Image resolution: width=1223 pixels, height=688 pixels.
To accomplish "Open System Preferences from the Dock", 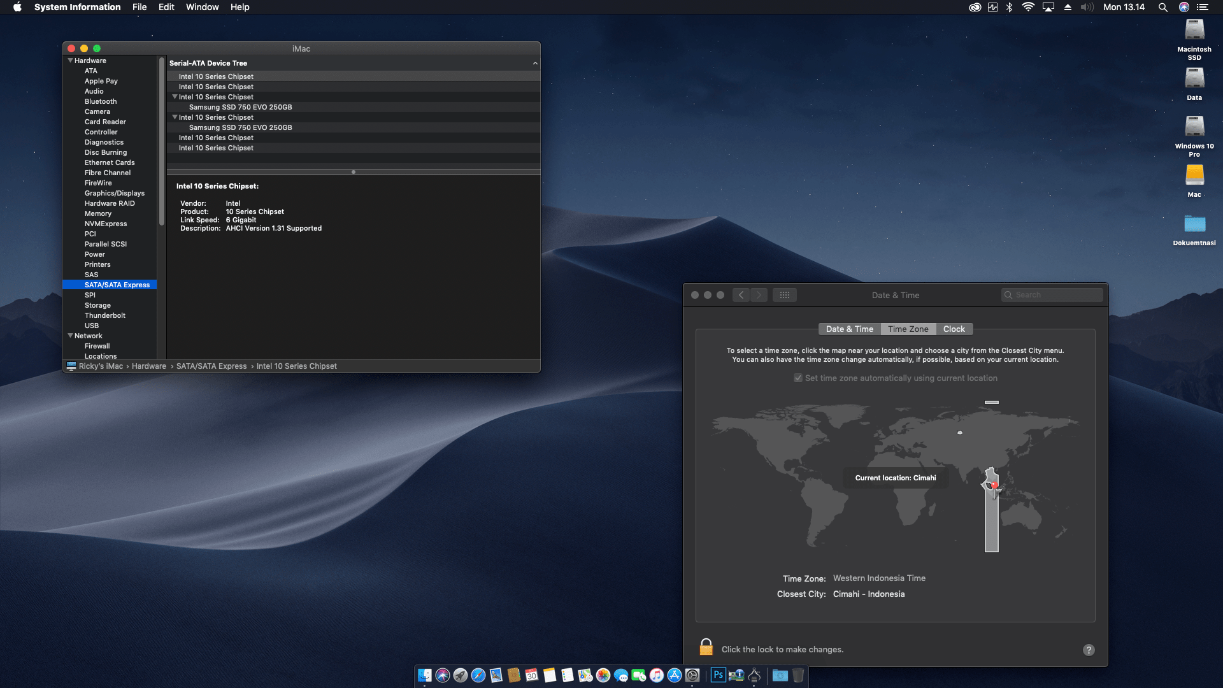I will 692,676.
